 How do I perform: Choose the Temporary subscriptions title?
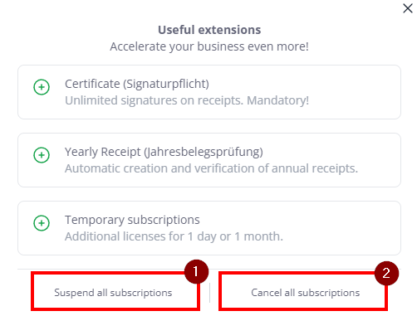(132, 220)
